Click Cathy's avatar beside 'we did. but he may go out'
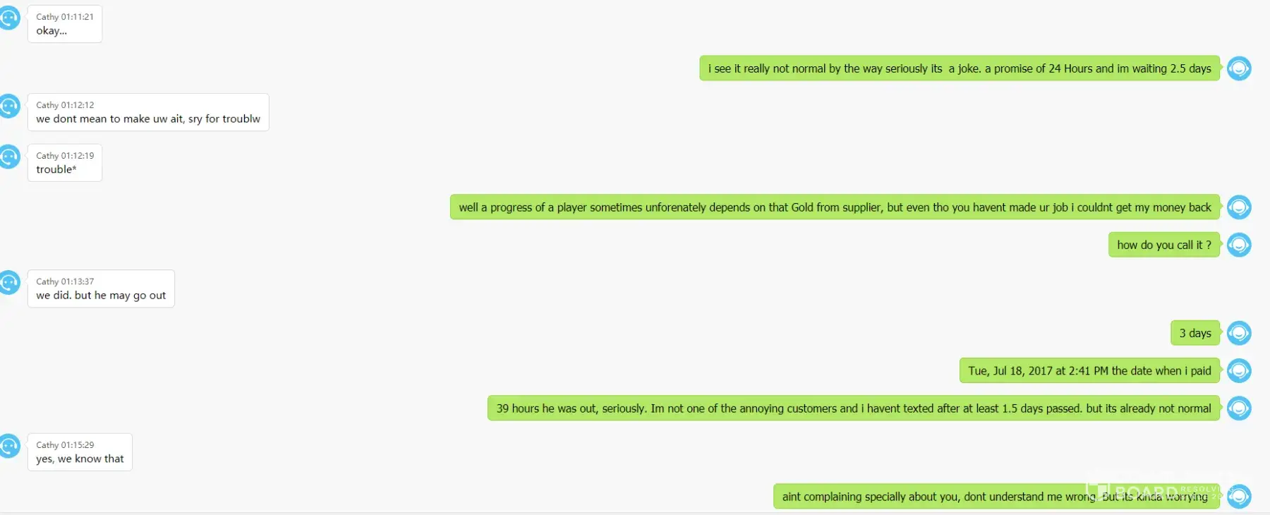The width and height of the screenshot is (1270, 515). pos(8,282)
